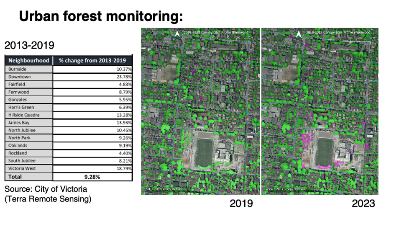Screen dimensions: 394x232
Task: Click the north arrow on the 2019 map
Action: point(177,34)
